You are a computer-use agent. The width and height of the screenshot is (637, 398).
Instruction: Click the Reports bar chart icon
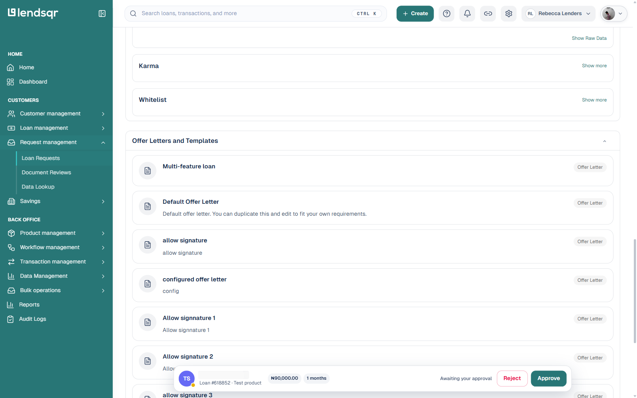[11, 305]
